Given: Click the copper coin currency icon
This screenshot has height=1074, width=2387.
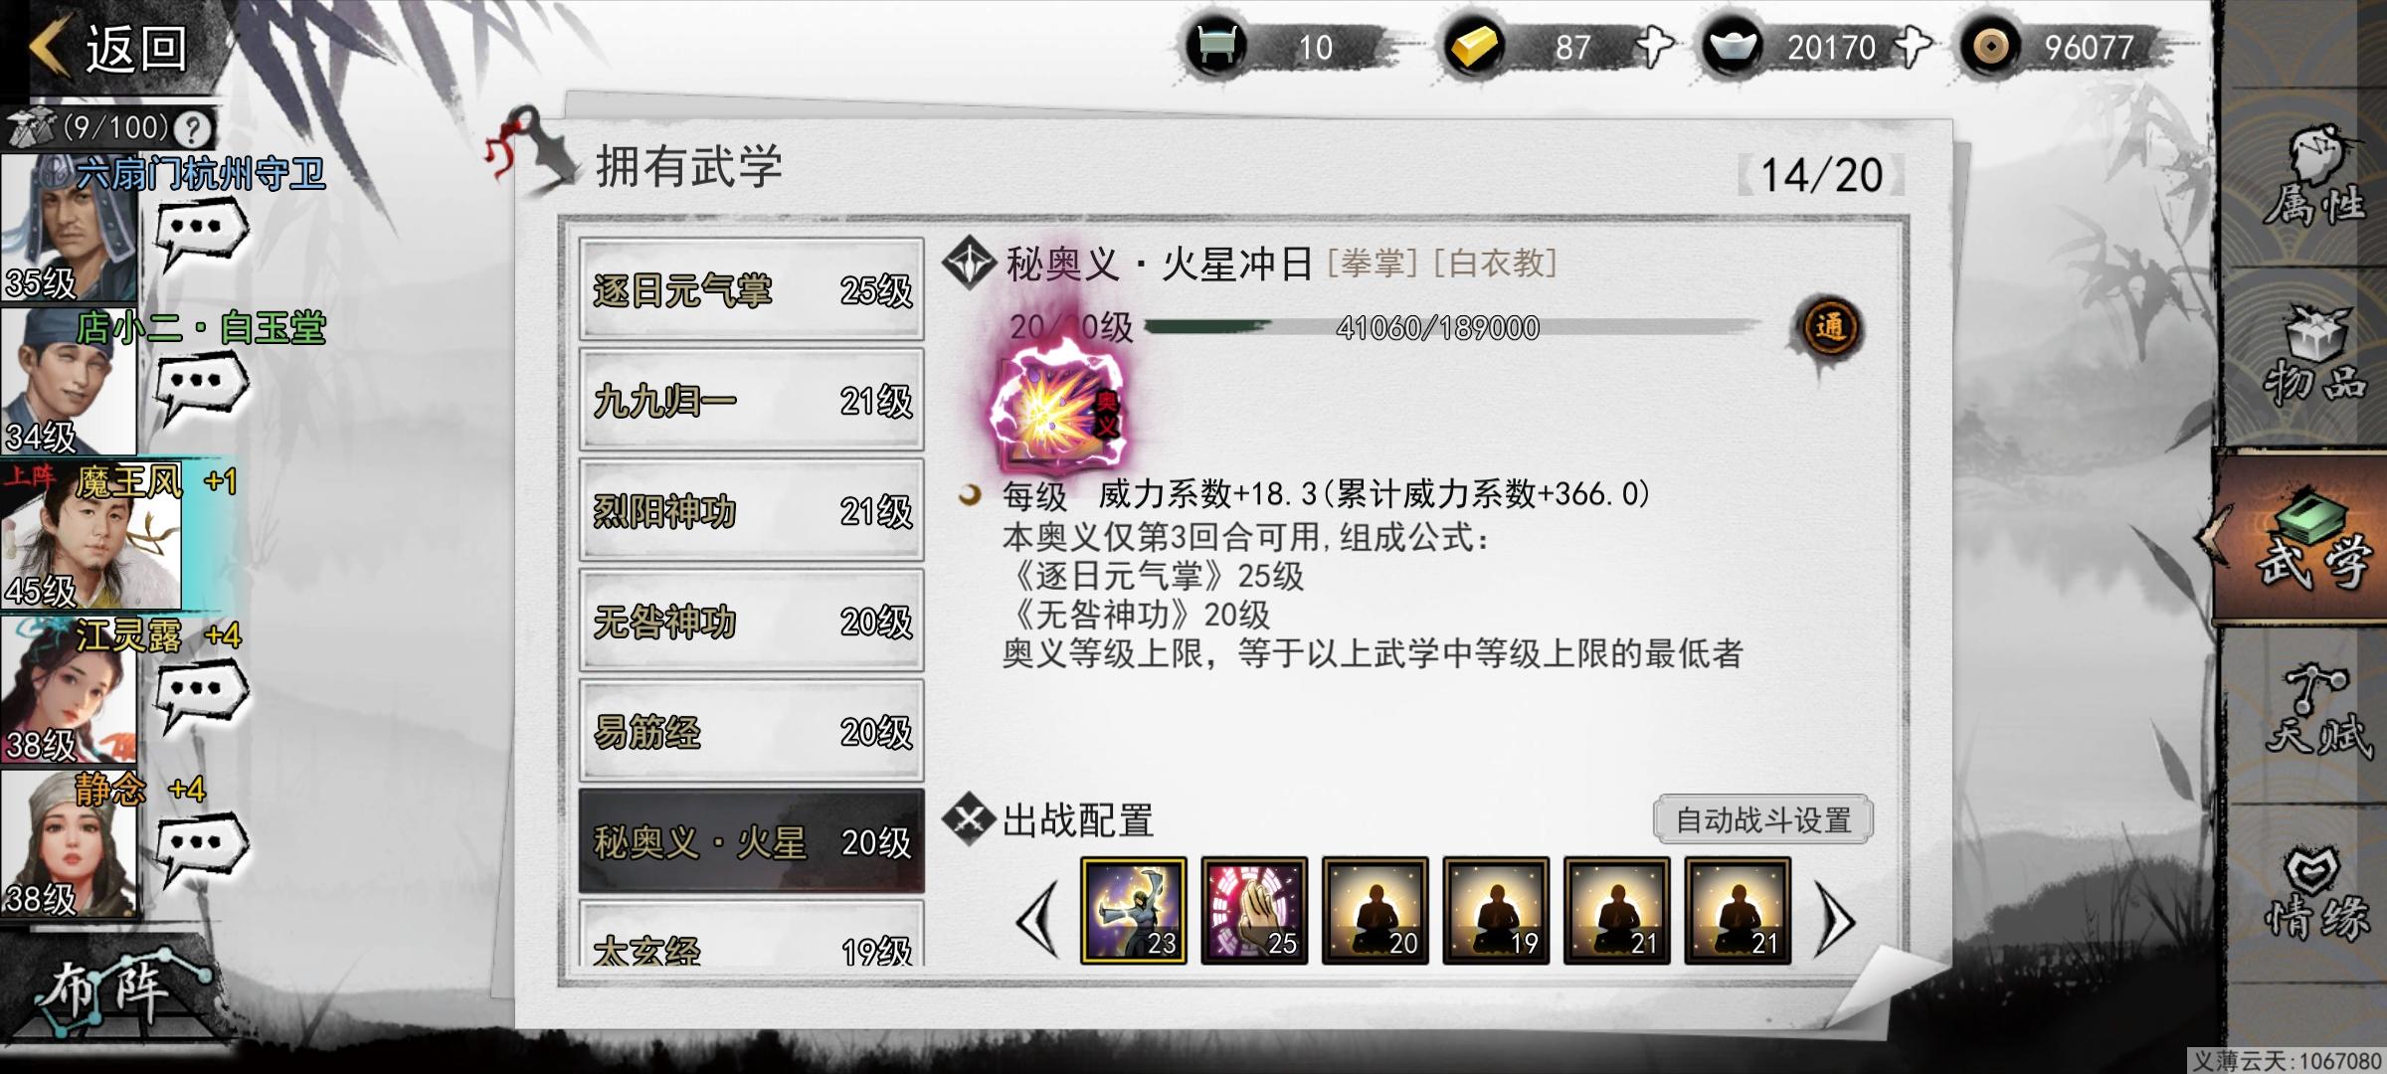Looking at the screenshot, I should [x=1989, y=47].
